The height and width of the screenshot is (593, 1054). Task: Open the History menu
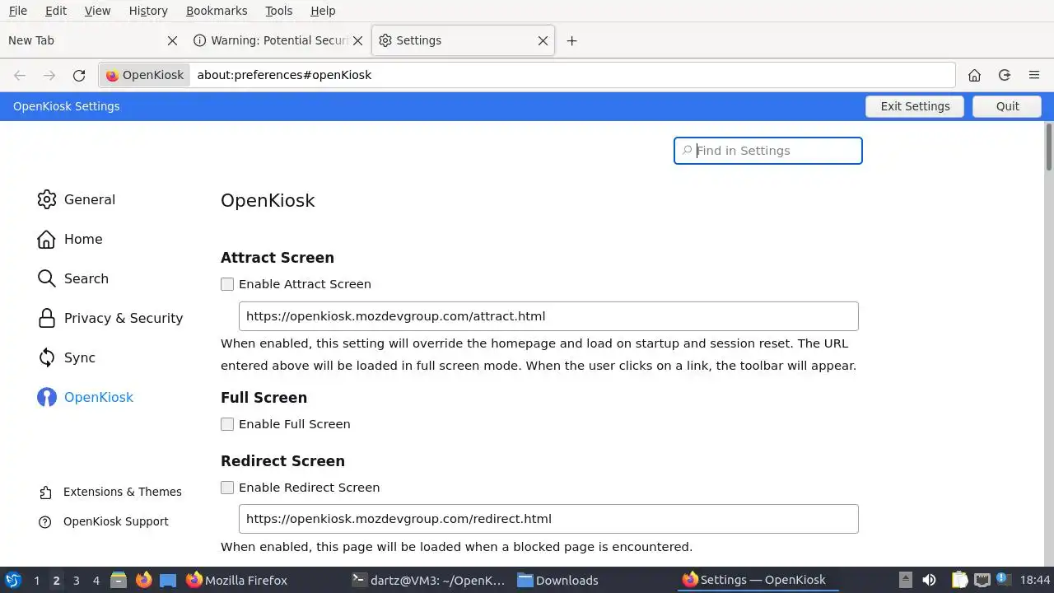coord(148,11)
